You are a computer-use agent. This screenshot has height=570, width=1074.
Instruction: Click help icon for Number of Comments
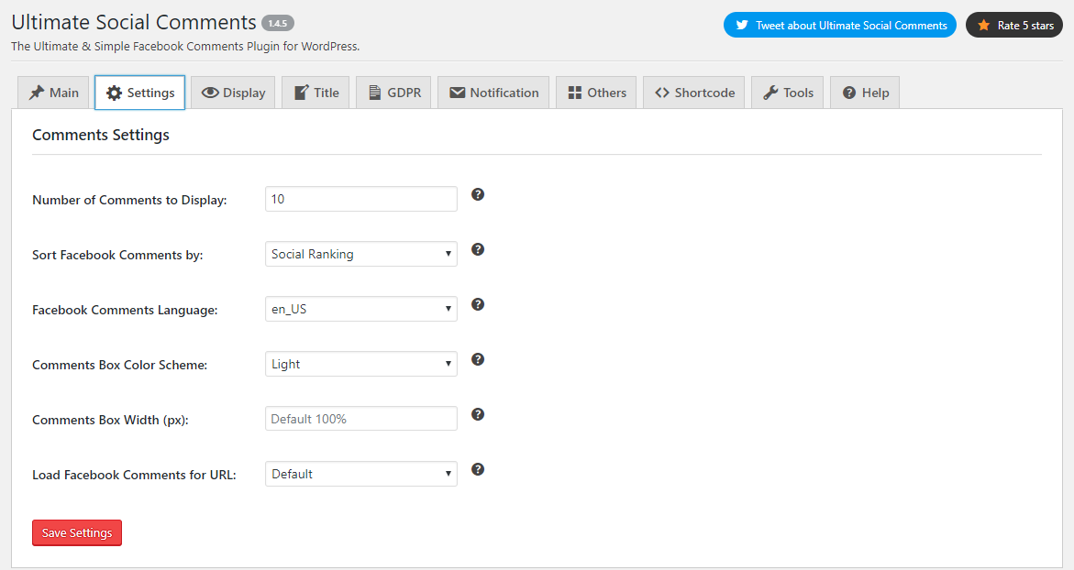tap(478, 194)
